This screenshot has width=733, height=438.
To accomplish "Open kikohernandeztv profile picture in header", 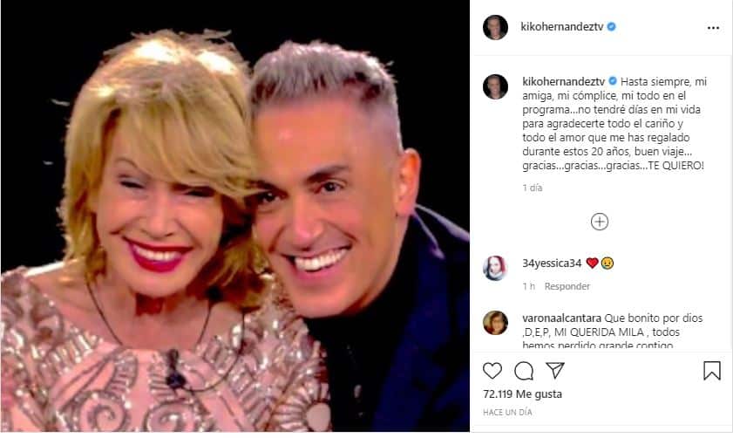I will coord(495,27).
